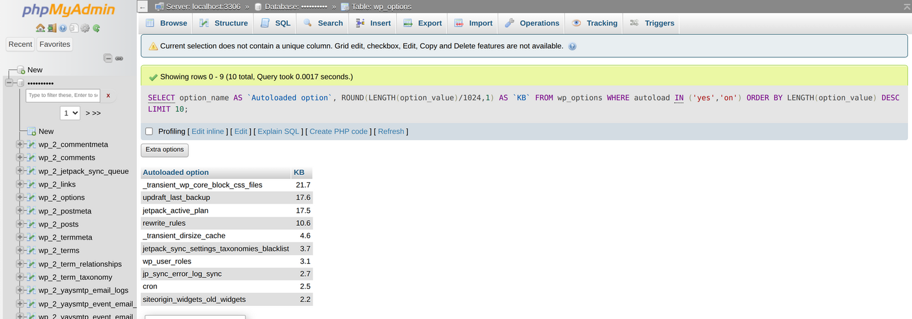
Task: Open the Operations tab
Action: [532, 23]
